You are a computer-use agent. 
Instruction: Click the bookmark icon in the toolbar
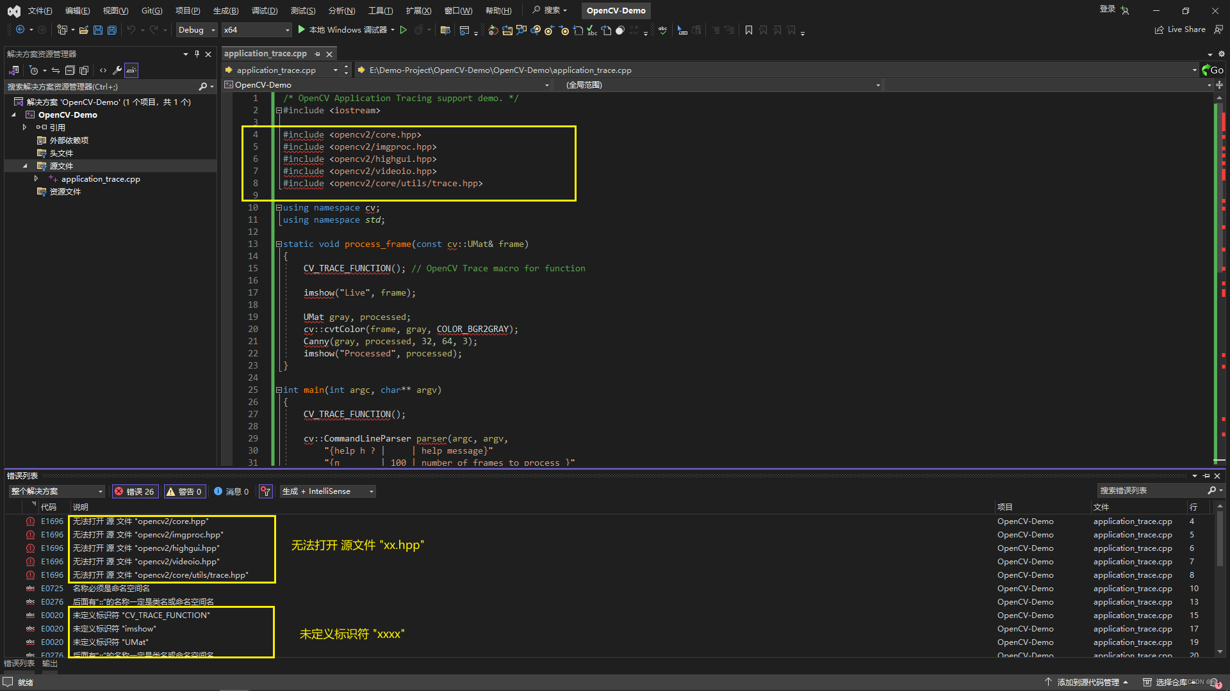click(x=748, y=30)
